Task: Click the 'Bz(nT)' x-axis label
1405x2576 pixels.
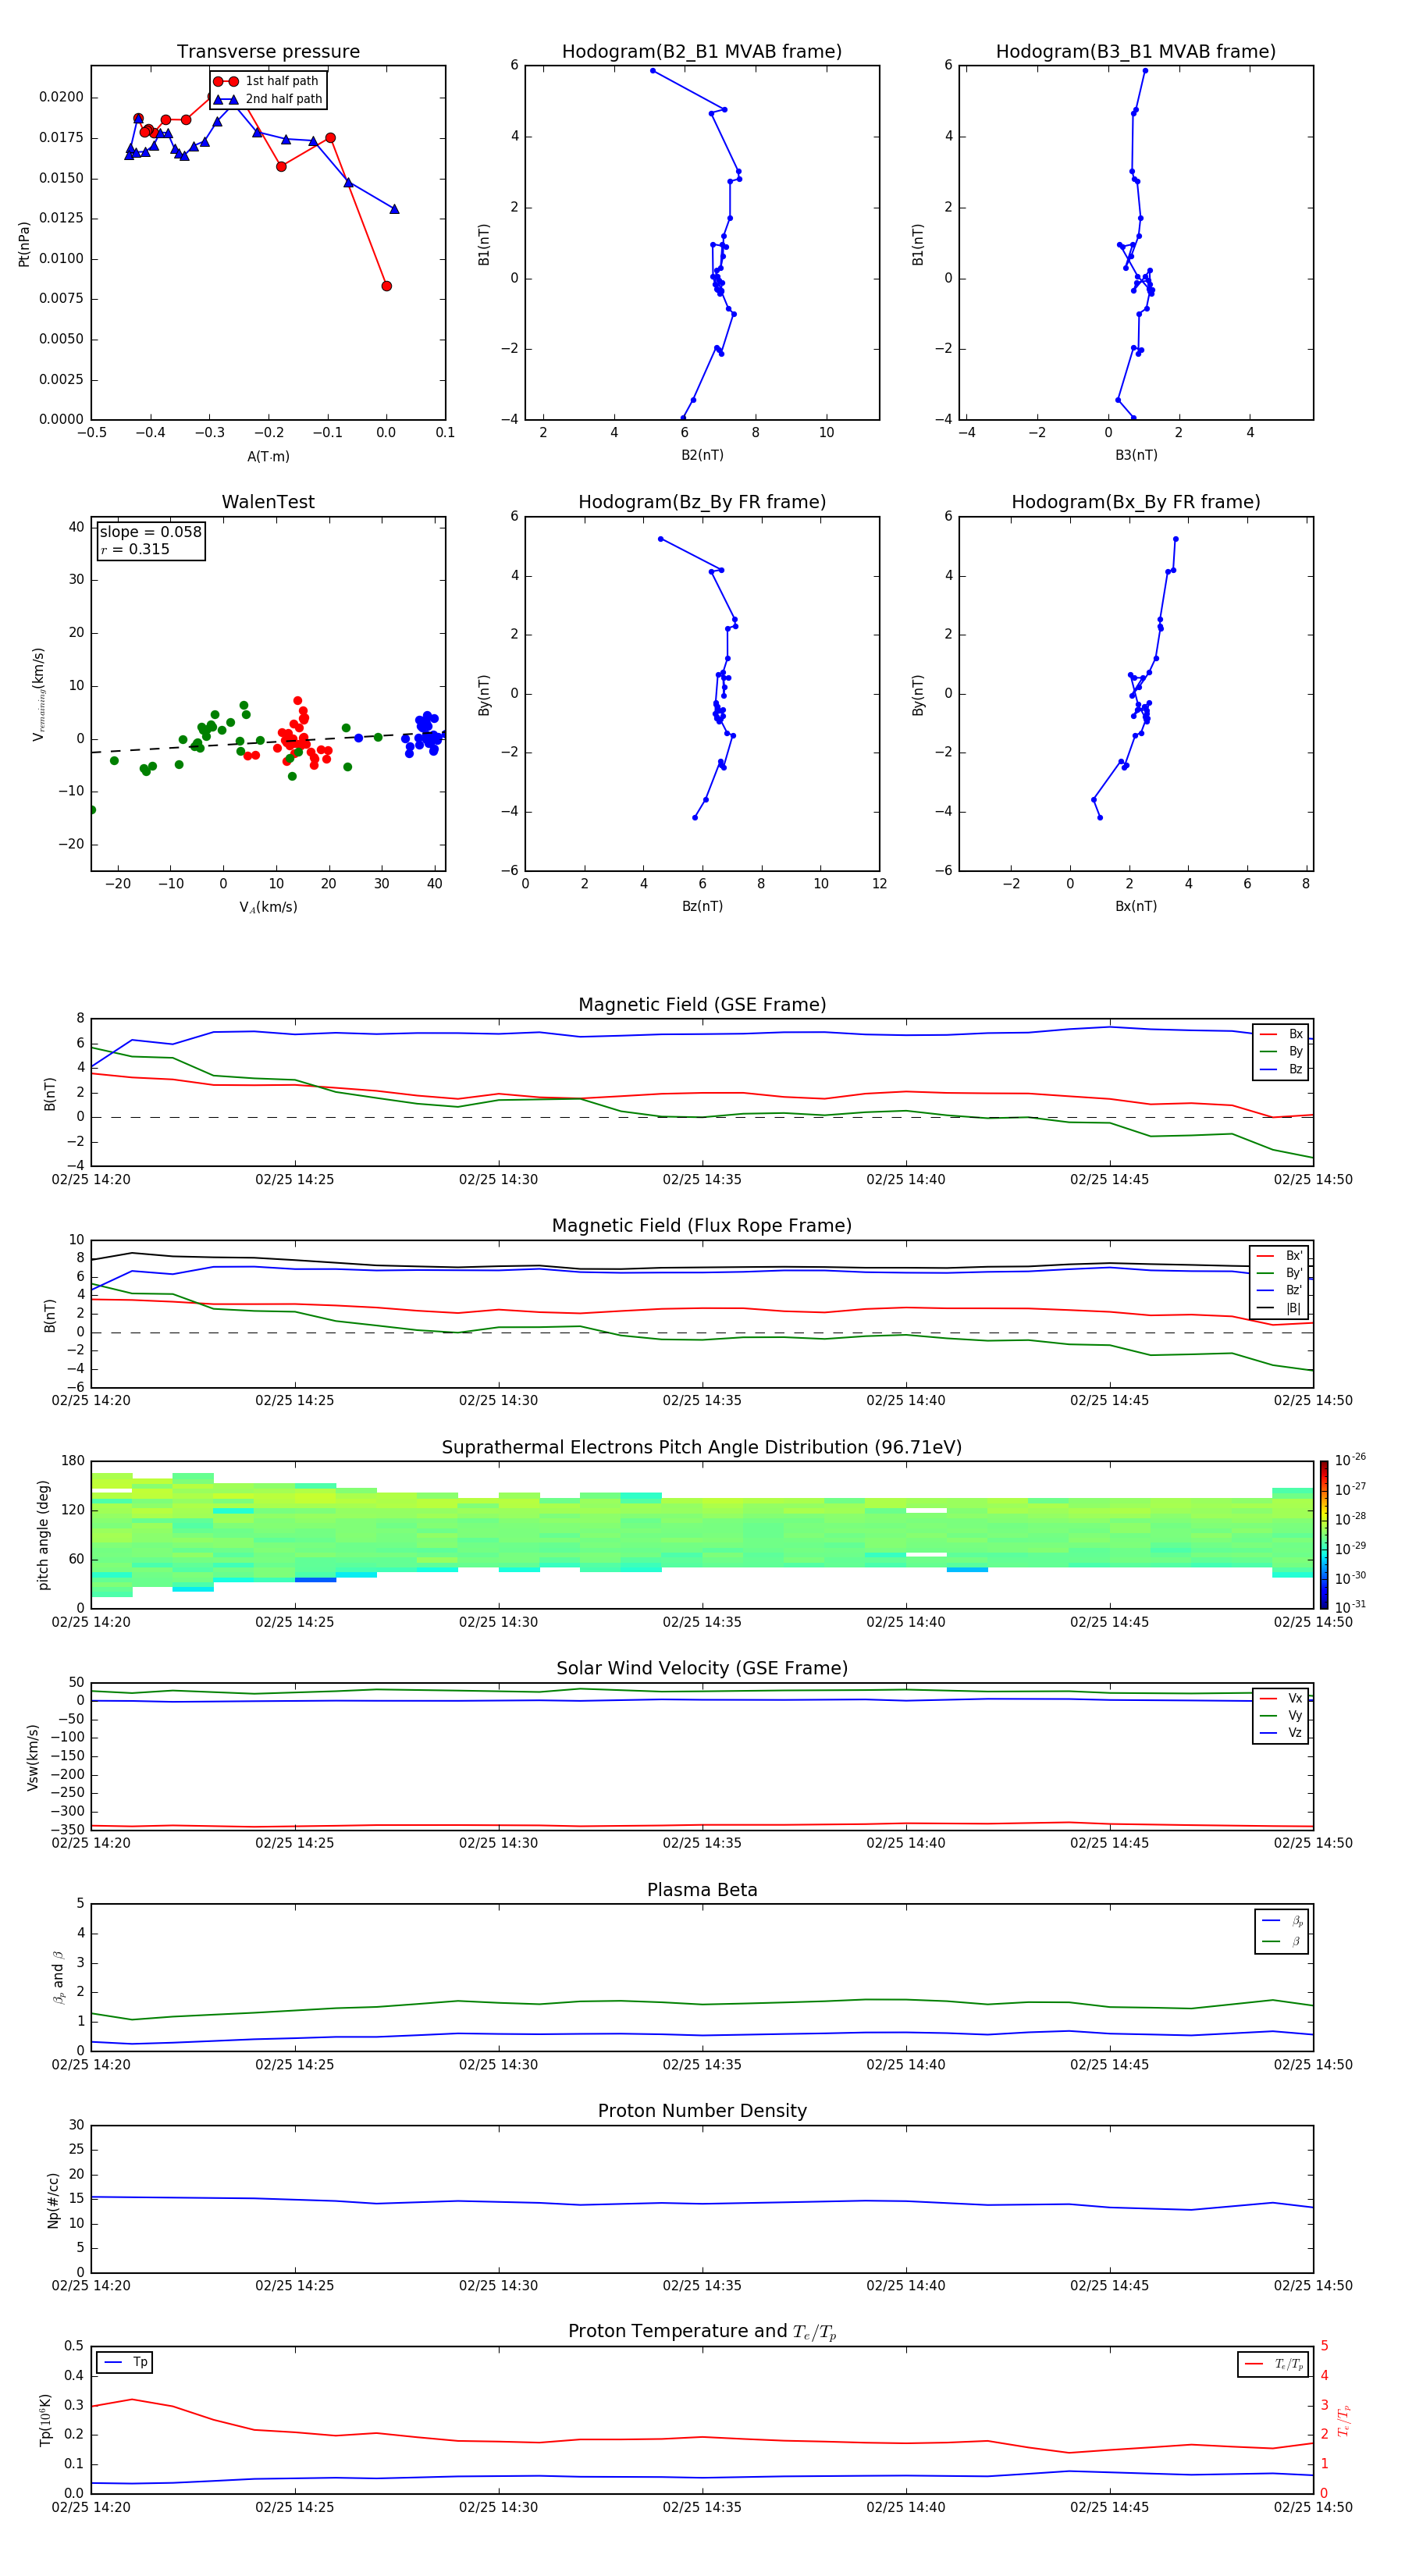Action: [702, 906]
